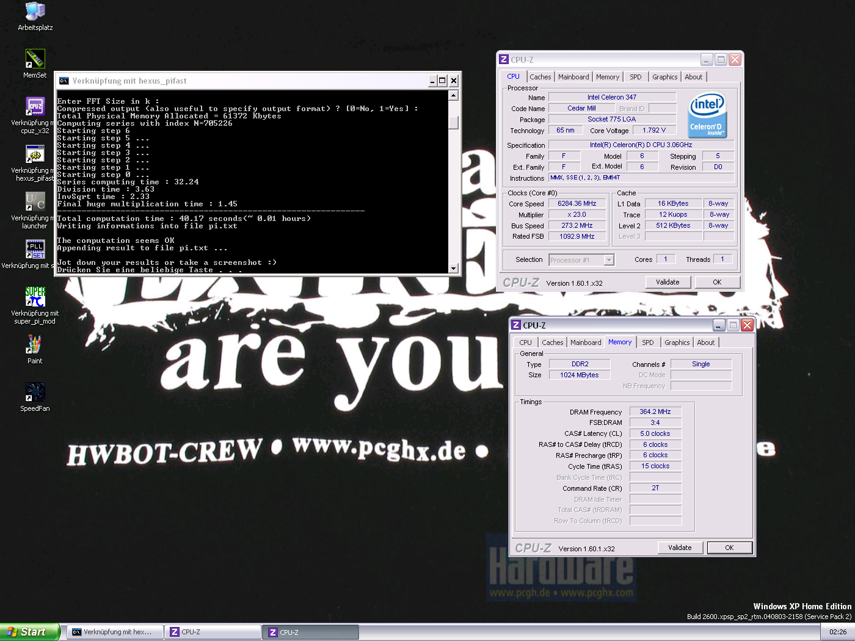Image resolution: width=855 pixels, height=641 pixels.
Task: Expand the Processor #1 selection dropdown
Action: pos(609,260)
